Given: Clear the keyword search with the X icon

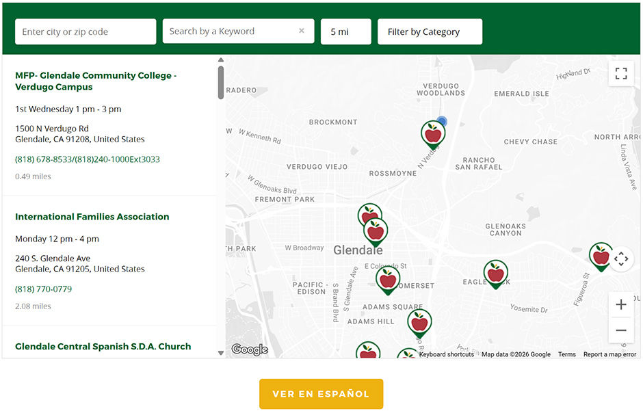Looking at the screenshot, I should click(302, 31).
